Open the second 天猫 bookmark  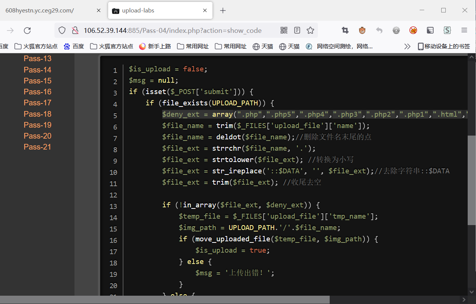pos(289,46)
